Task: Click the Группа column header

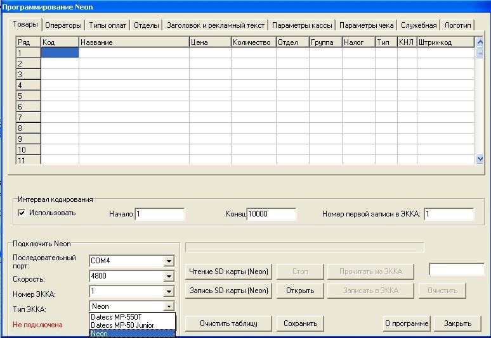Action: click(x=325, y=42)
